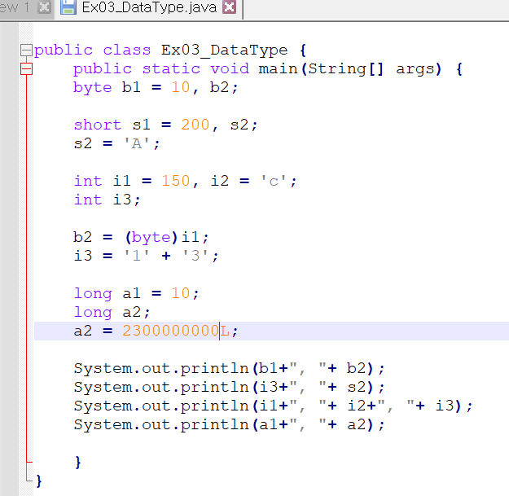Viewport: 509px width, 496px height.
Task: Click the blue save icon on the Ex03_DataType.java tab
Action: [68, 7]
